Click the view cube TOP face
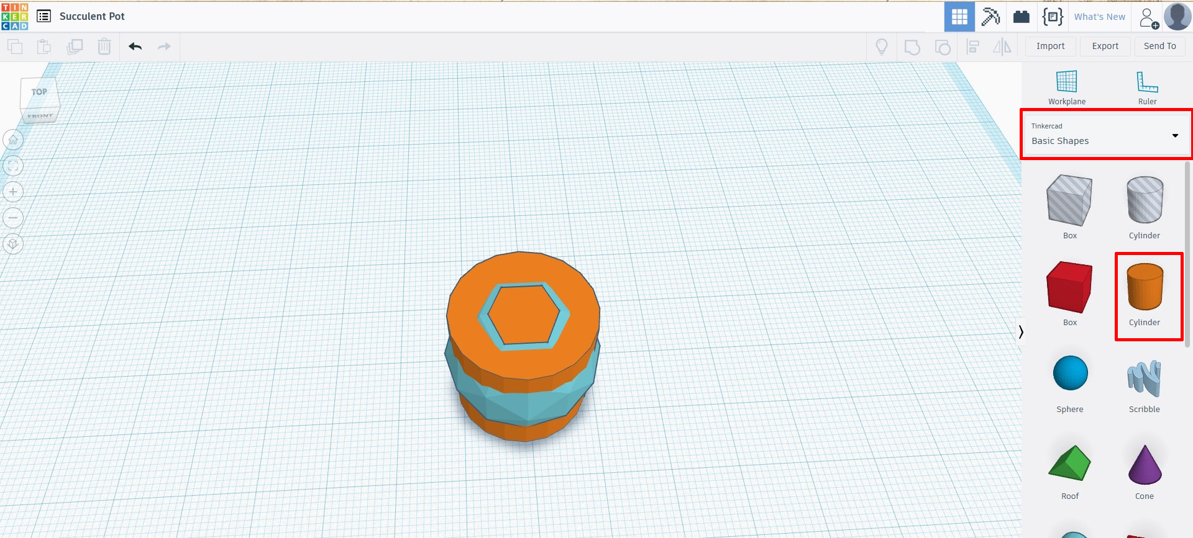The height and width of the screenshot is (538, 1193). tap(39, 92)
